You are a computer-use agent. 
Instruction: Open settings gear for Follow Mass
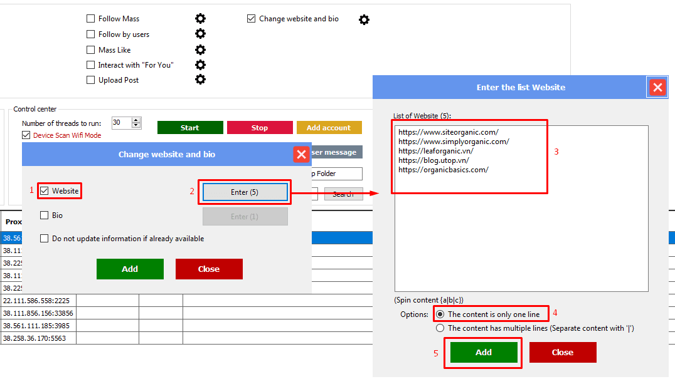tap(200, 19)
